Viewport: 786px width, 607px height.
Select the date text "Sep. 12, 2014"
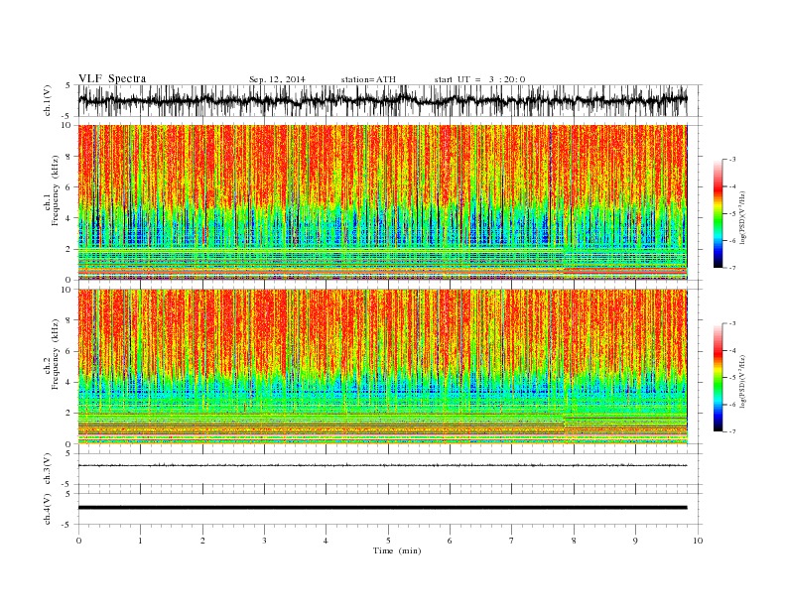tap(277, 79)
